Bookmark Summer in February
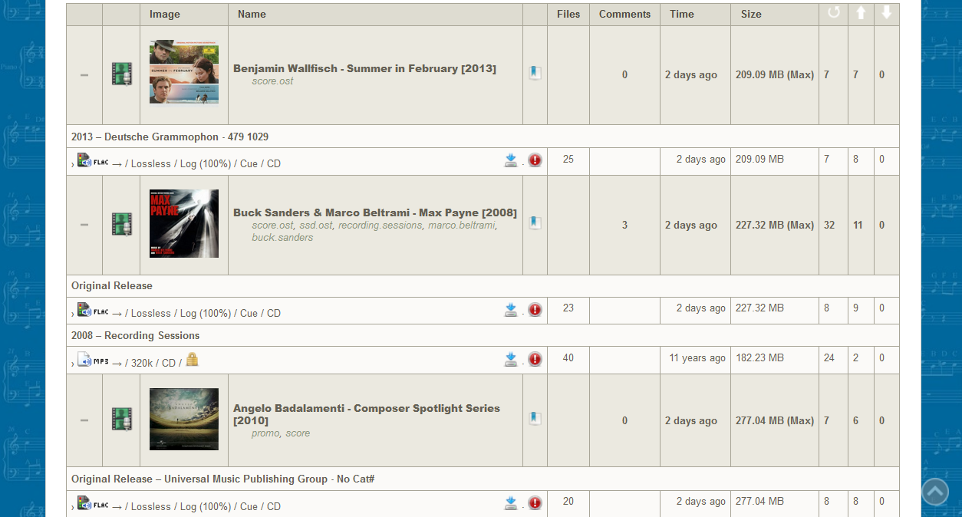The width and height of the screenshot is (962, 517). tap(535, 74)
